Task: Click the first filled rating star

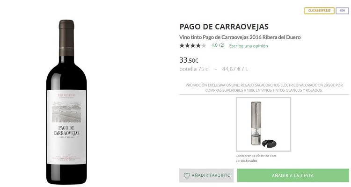Action: [182, 45]
